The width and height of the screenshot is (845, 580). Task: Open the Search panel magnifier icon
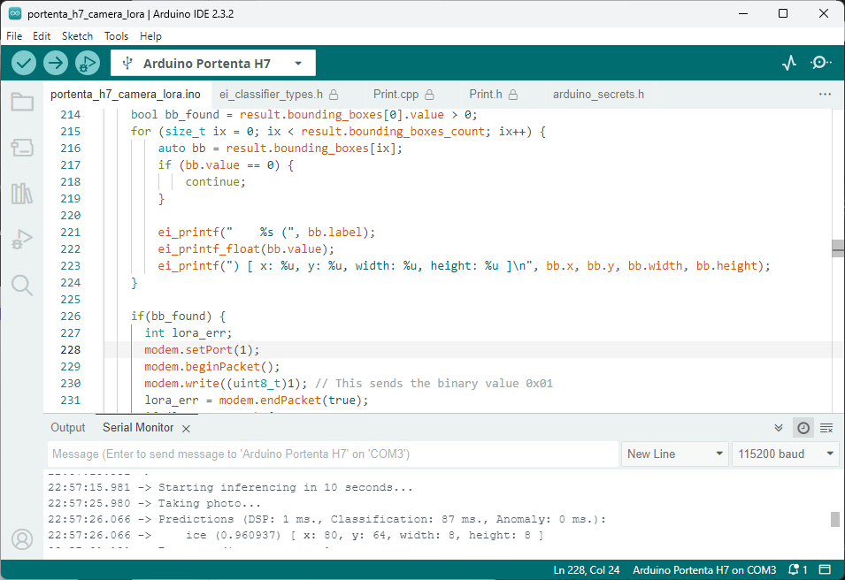pos(22,285)
